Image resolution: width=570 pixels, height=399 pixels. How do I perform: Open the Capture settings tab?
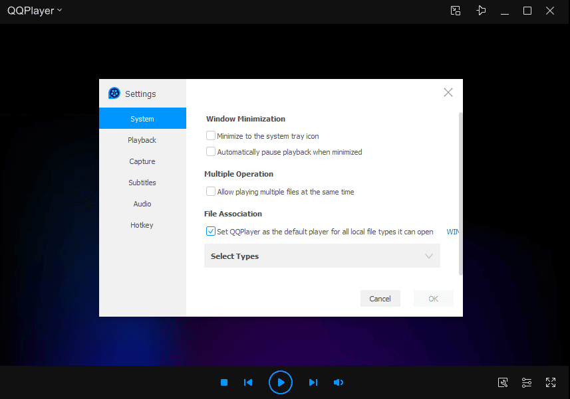pyautogui.click(x=142, y=161)
